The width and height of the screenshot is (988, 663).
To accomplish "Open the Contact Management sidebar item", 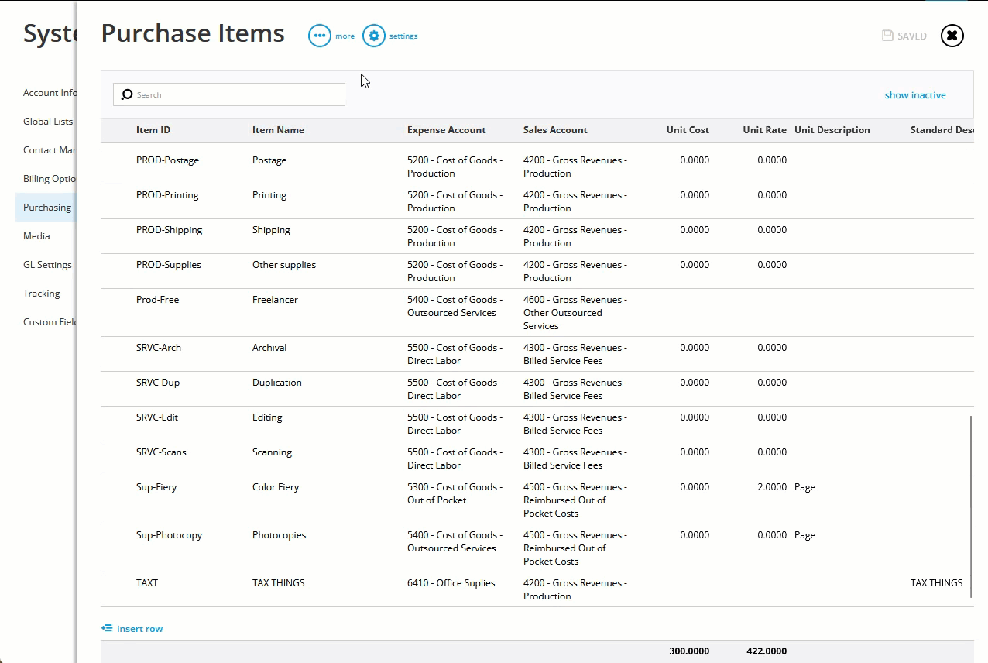I will click(50, 150).
